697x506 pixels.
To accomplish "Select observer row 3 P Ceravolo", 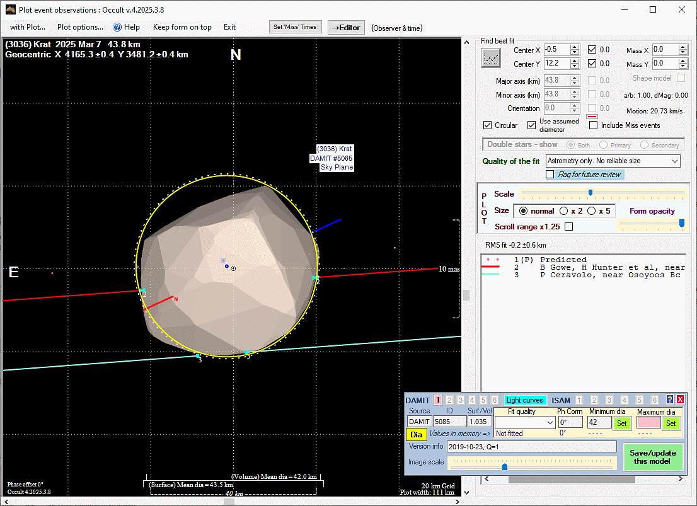I will (583, 275).
